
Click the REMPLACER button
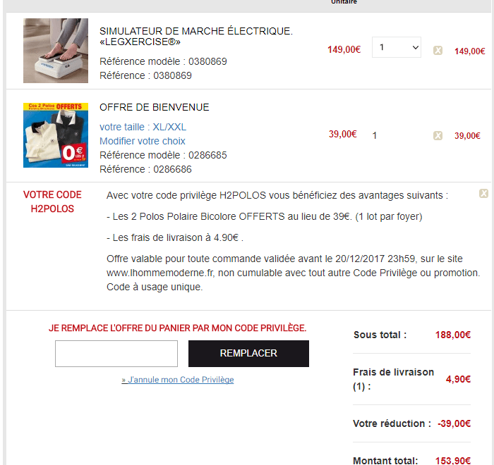click(x=248, y=353)
